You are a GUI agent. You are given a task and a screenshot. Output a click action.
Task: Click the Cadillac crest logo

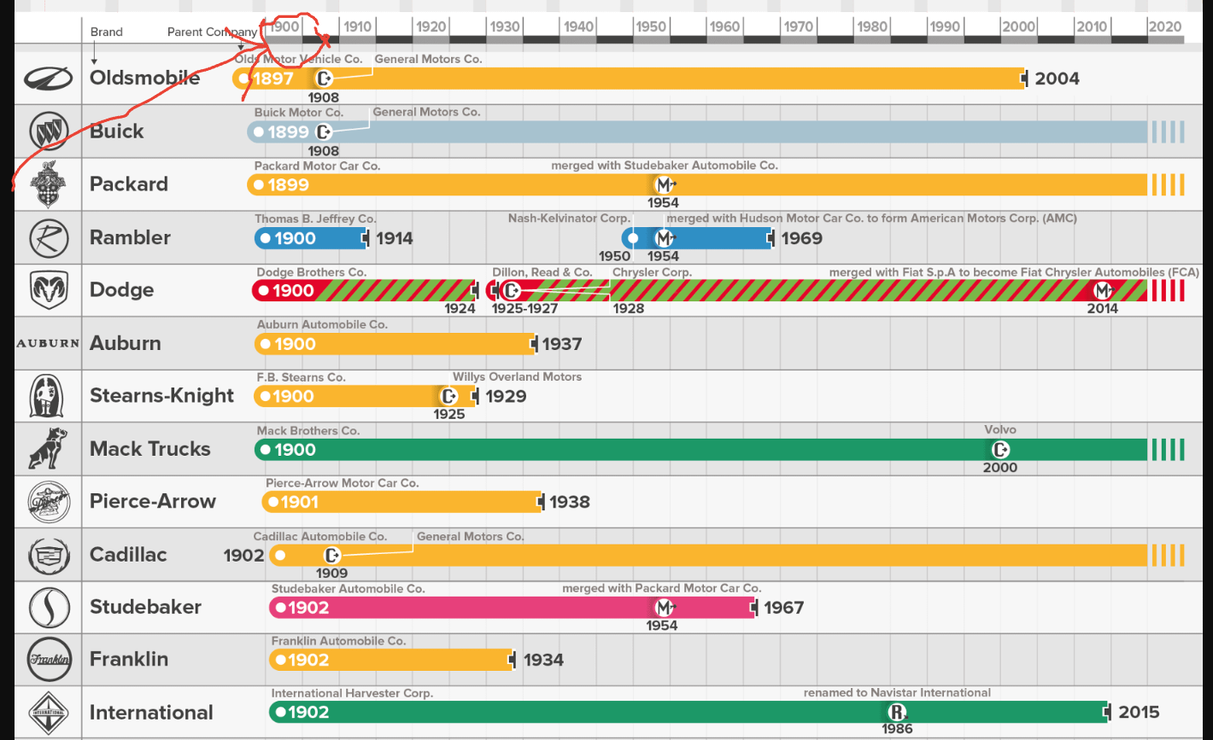click(49, 555)
